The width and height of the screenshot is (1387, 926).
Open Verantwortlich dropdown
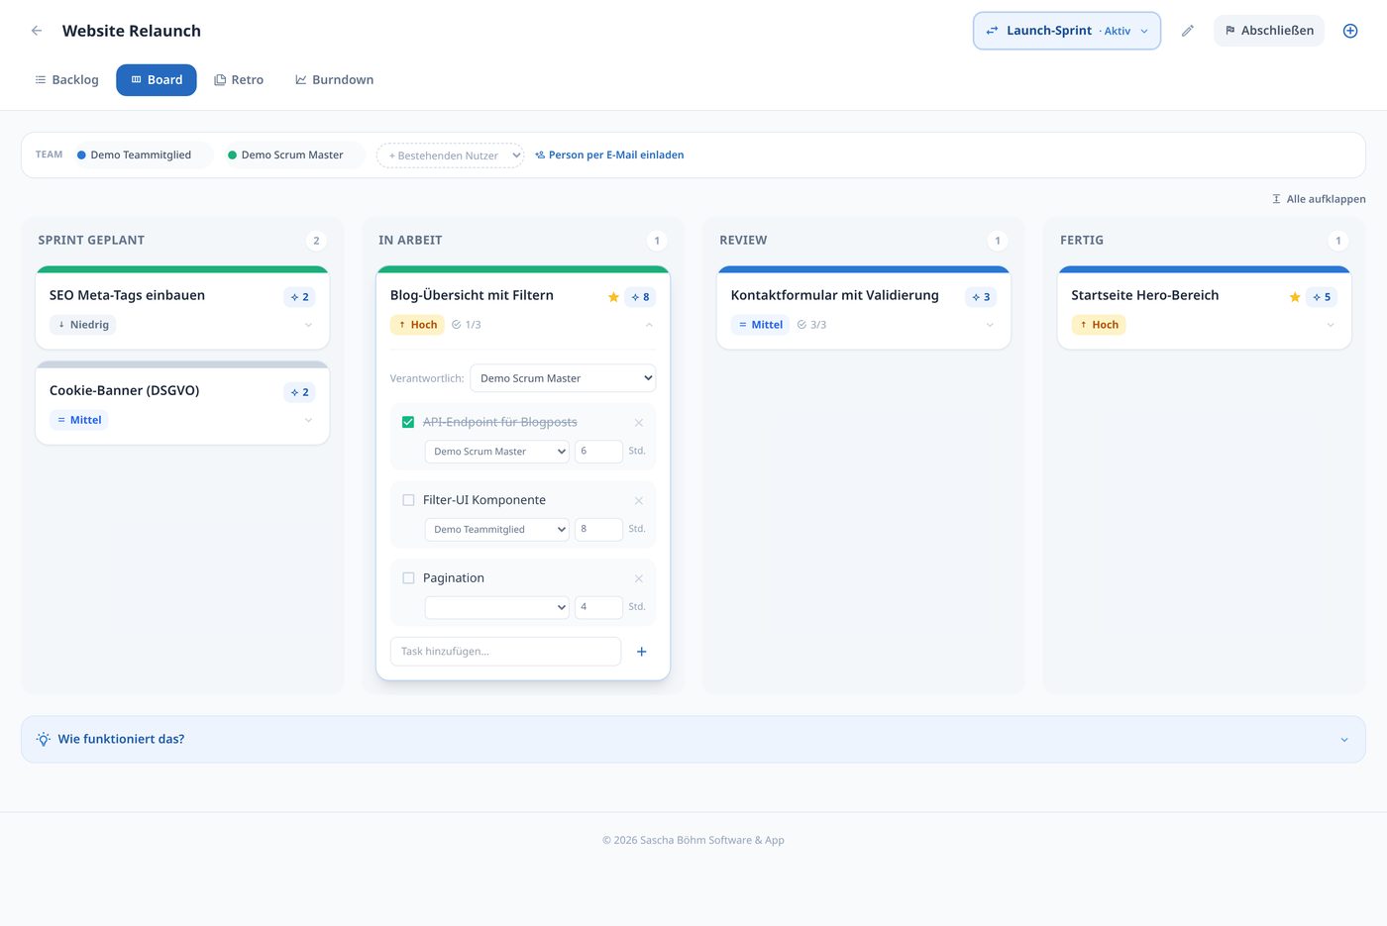[563, 378]
